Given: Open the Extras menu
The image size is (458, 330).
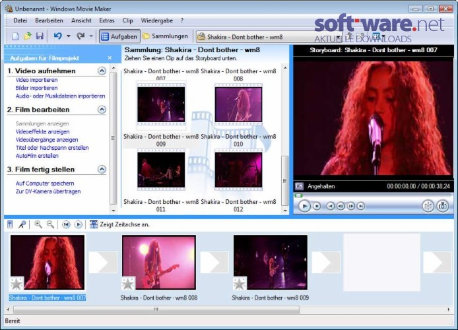Looking at the screenshot, I should 107,20.
